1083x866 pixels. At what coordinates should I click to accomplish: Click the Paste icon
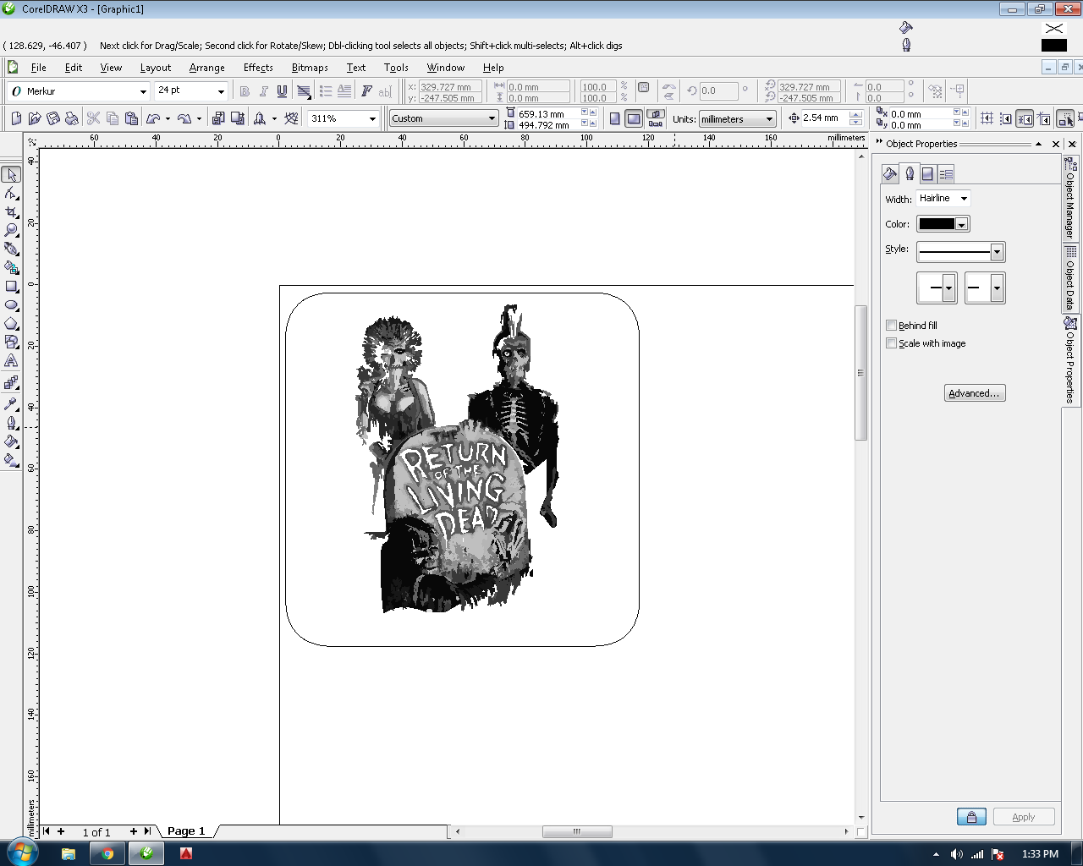[x=131, y=118]
